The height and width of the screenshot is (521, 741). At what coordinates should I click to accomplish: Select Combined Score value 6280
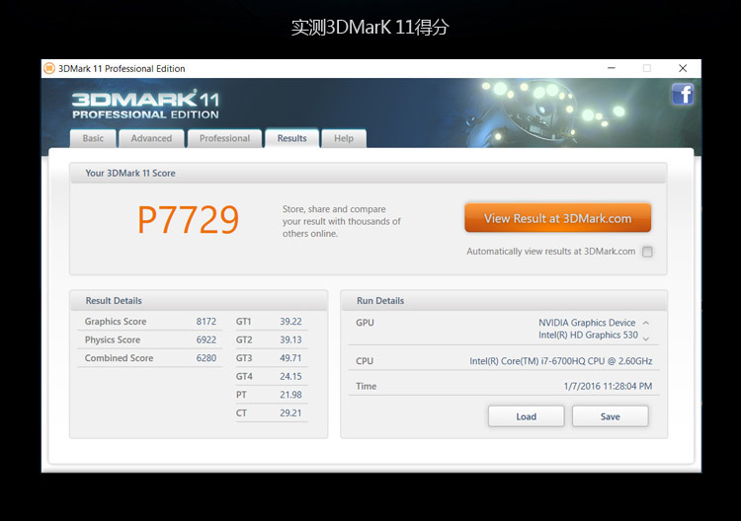point(206,358)
